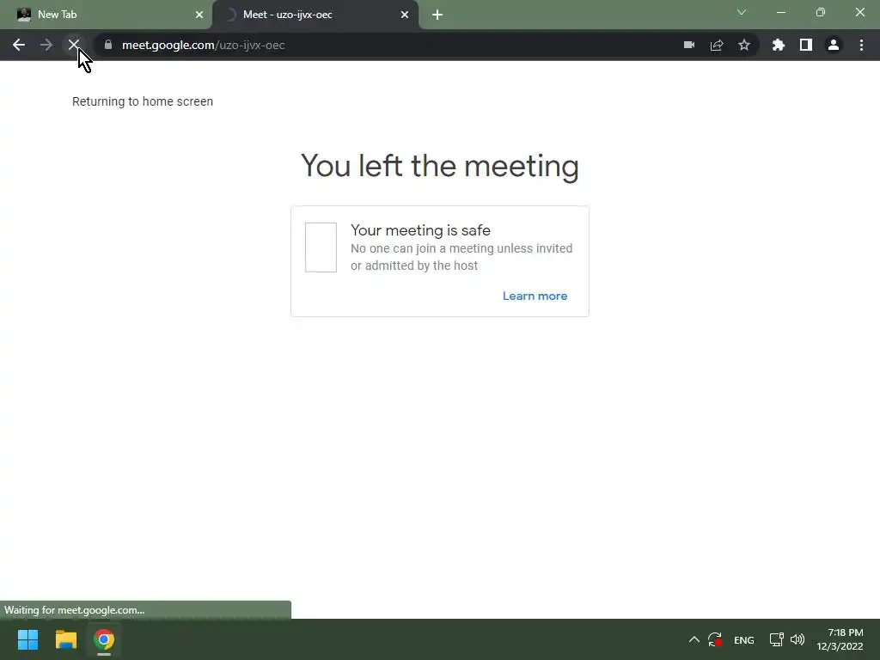Click the 'Your meeting is safe' title

click(x=420, y=230)
